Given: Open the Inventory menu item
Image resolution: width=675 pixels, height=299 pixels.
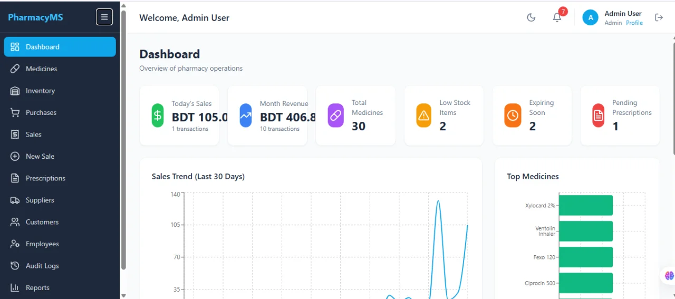Looking at the screenshot, I should pos(60,91).
